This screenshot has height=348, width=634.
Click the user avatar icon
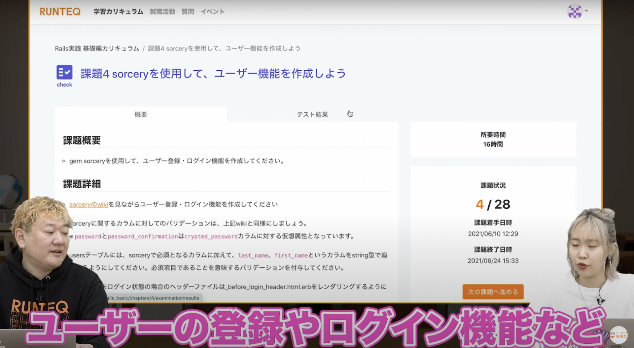pyautogui.click(x=574, y=12)
